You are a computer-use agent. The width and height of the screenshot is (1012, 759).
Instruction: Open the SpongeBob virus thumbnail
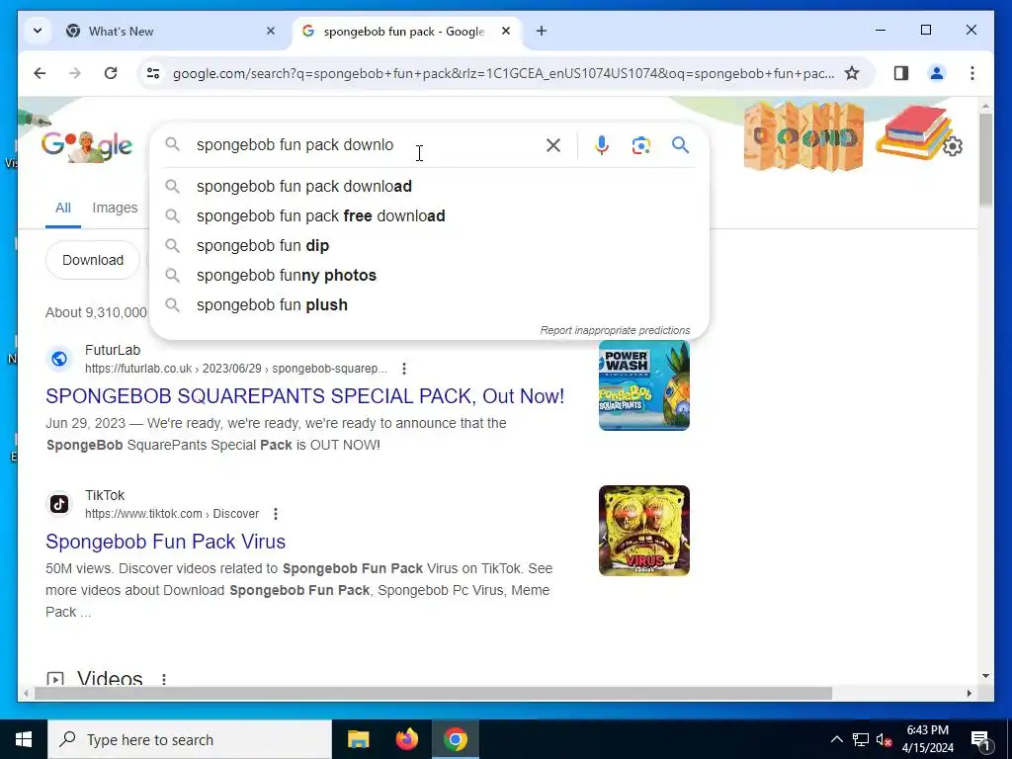644,531
